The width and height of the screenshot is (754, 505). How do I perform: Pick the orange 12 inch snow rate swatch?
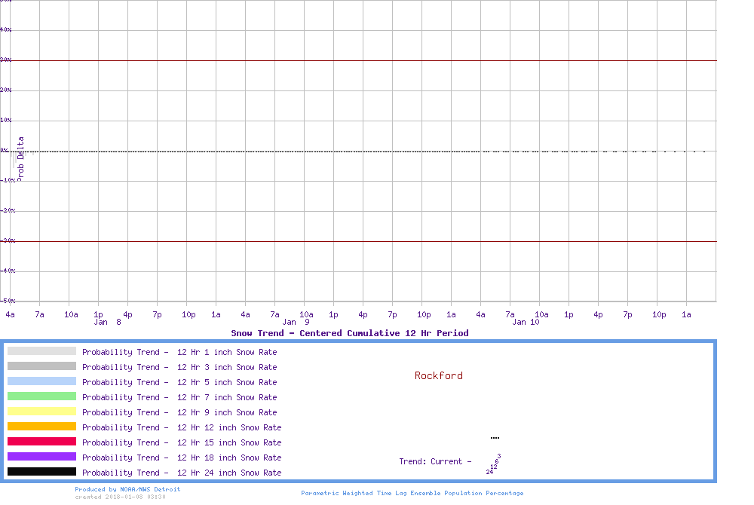[41, 427]
